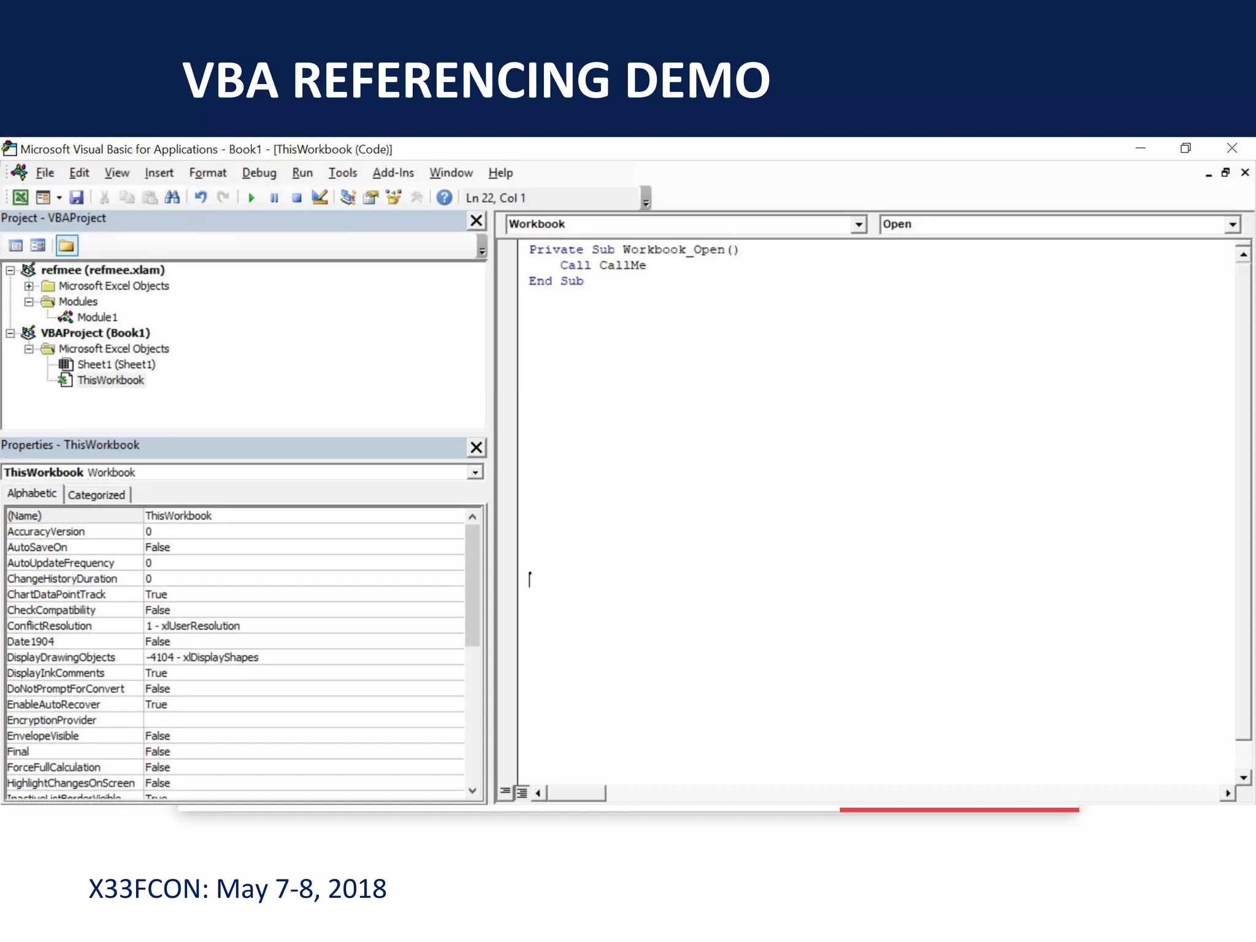This screenshot has width=1256, height=942.
Task: Collapse Microsoft Excel Objects under Book1
Action: pyautogui.click(x=29, y=349)
